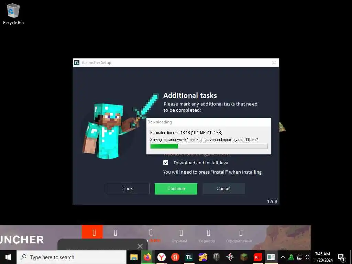The image size is (352, 264).
Task: Open the Сервера tab on the website
Action: click(x=207, y=236)
